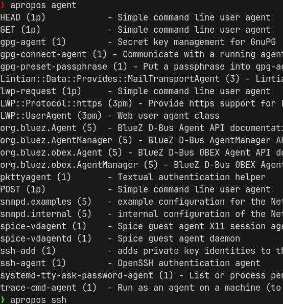This screenshot has width=283, height=304.
Task: Select the ssh-agent (1) entry name
Action: pyautogui.click(x=33, y=263)
